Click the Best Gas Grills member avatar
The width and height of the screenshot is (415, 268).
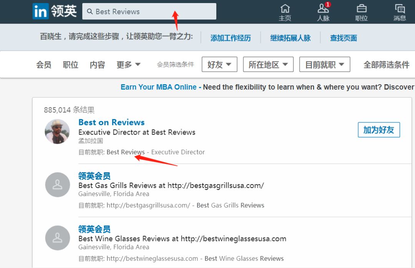pos(57,185)
